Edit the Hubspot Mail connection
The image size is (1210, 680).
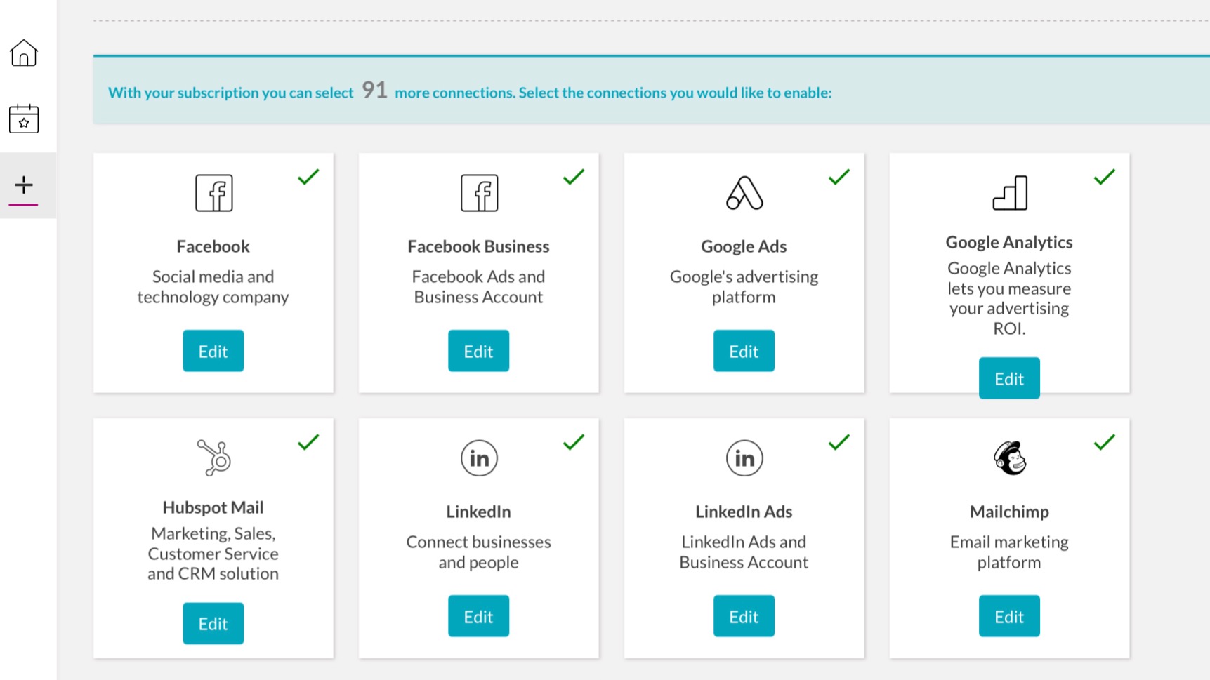click(x=213, y=623)
